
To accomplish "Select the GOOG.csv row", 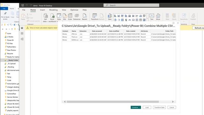I will pyautogui.click(x=119, y=40).
